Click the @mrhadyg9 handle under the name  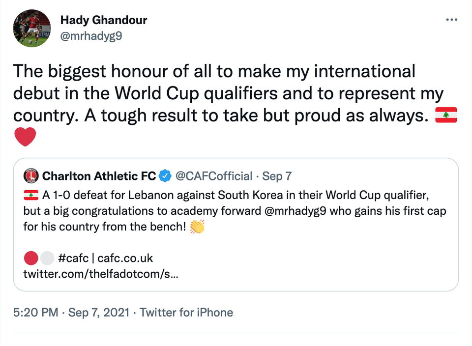[91, 36]
